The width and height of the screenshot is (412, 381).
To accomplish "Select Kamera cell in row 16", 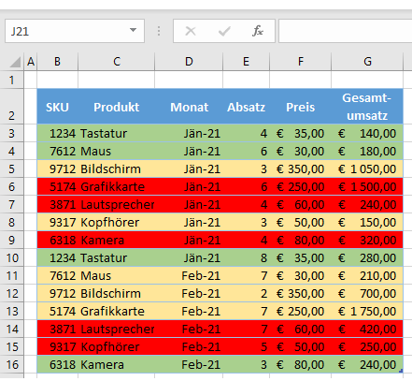I will click(117, 364).
